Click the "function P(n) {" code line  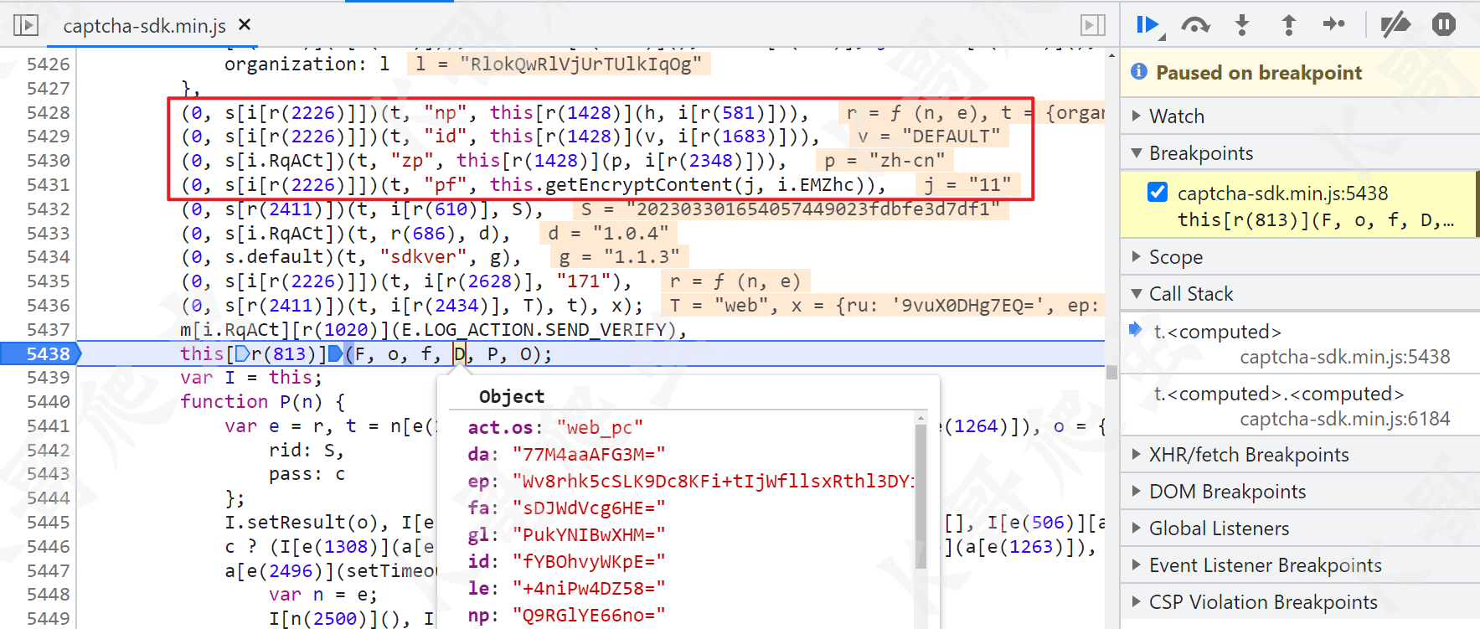(x=262, y=402)
